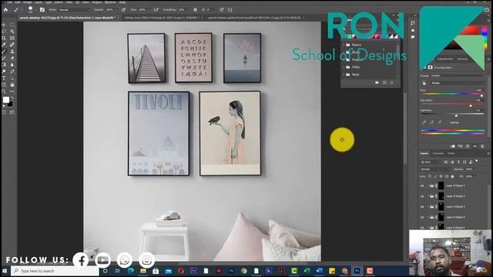Open smoothing options gear icon
The image size is (493, 277).
pos(195,10)
